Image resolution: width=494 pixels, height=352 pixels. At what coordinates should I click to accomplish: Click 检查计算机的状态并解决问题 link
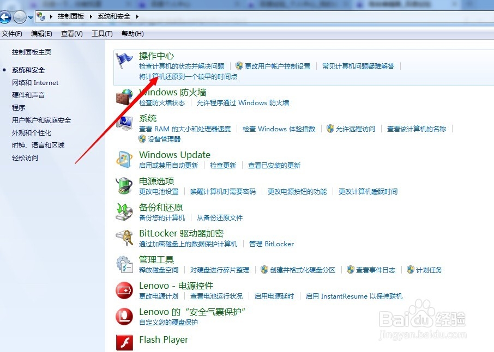pos(182,66)
